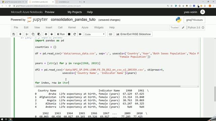Click the zoom magnifier icon in address bar

coord(168,6)
